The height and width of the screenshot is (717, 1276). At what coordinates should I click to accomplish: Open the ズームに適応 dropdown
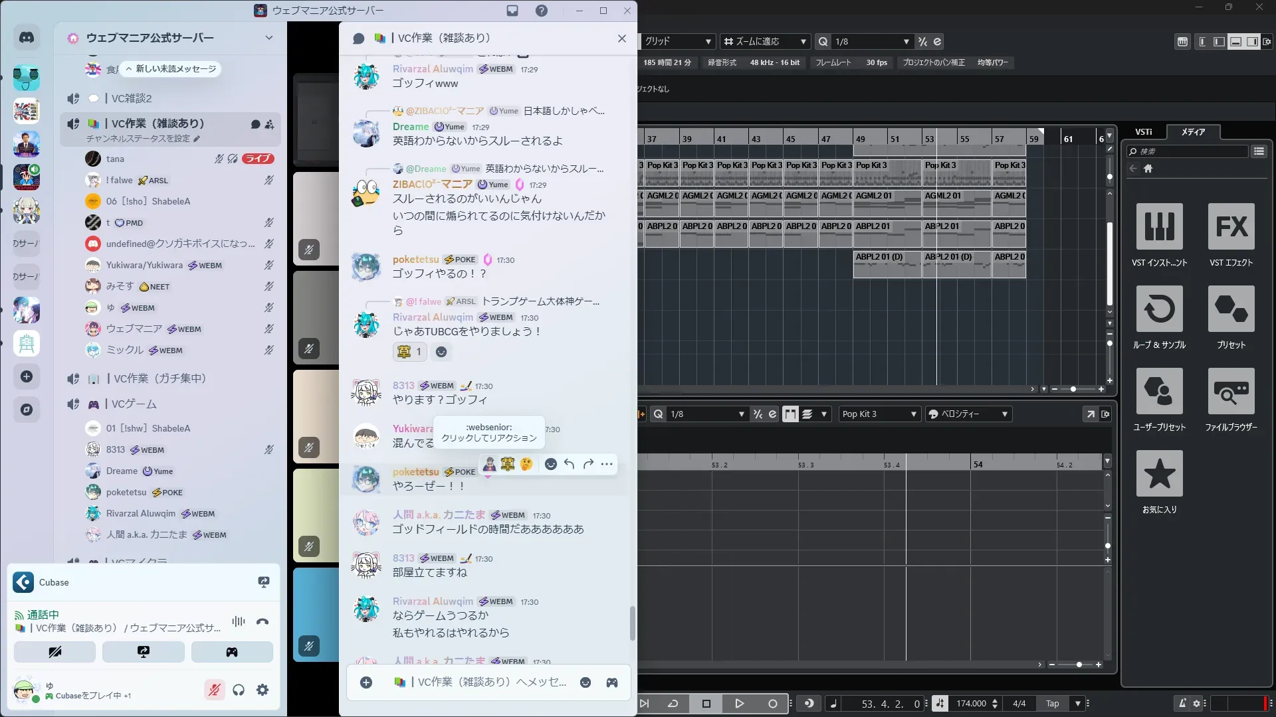click(765, 41)
